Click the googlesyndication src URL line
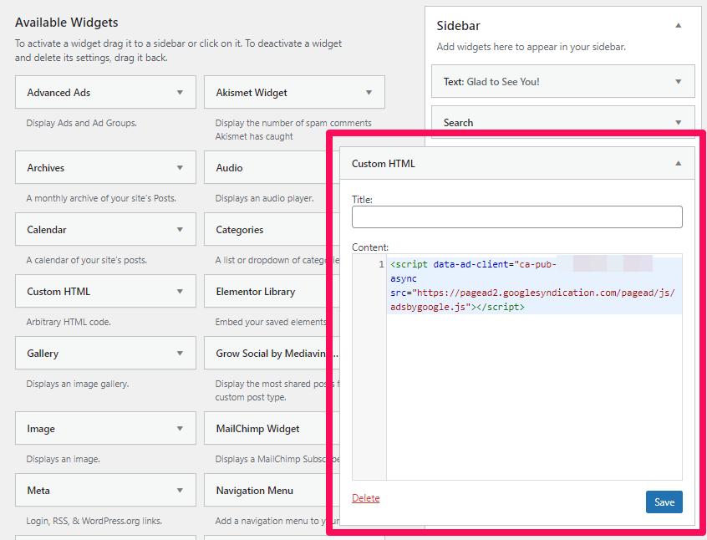 (532, 293)
